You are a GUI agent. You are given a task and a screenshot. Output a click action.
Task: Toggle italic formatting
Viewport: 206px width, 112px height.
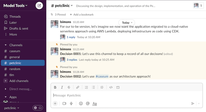62,87
